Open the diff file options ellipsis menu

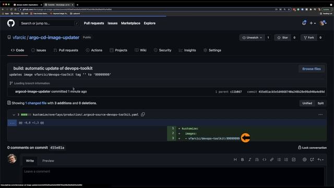coord(320,114)
